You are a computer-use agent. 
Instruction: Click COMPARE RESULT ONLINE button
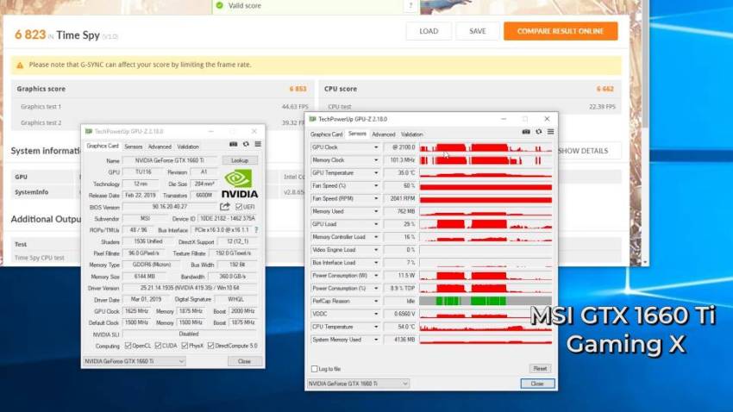pyautogui.click(x=561, y=31)
